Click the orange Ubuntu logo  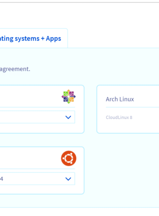(69, 158)
